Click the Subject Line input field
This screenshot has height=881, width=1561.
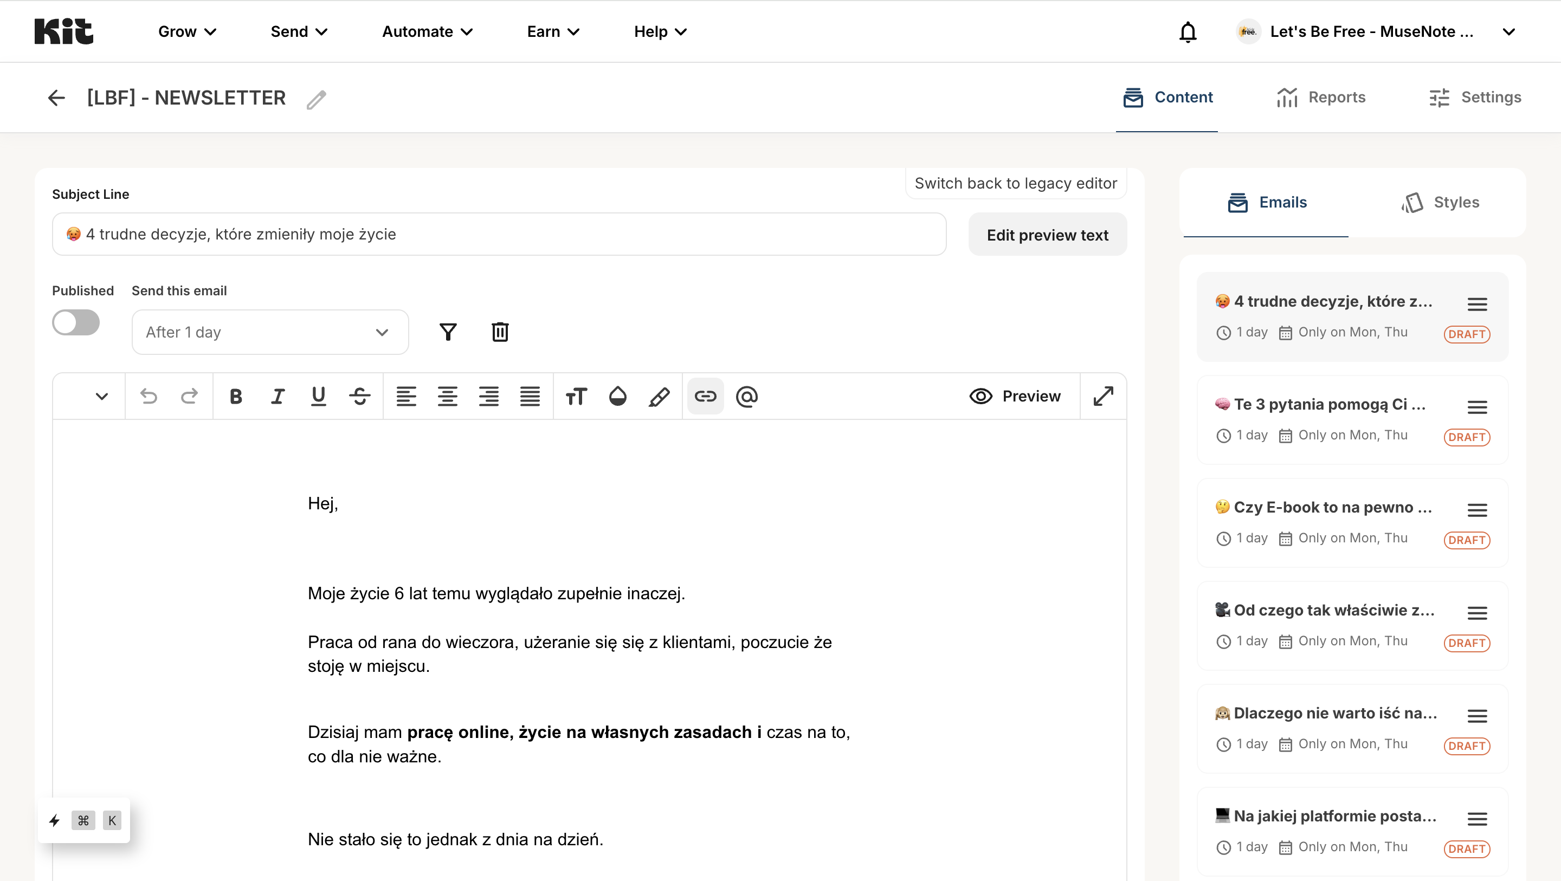[x=499, y=235]
